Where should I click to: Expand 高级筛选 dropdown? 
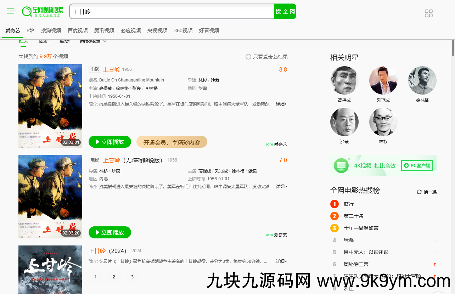(93, 41)
